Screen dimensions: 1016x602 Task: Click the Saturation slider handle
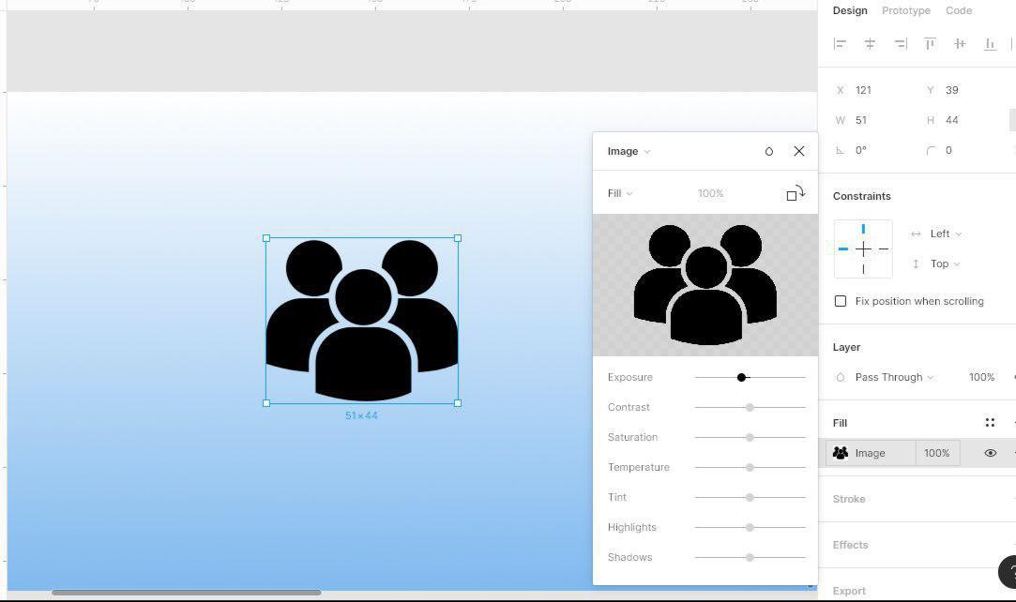point(750,438)
